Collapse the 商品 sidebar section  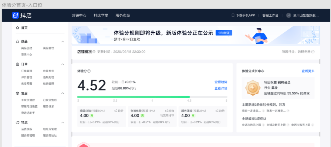click(x=63, y=42)
